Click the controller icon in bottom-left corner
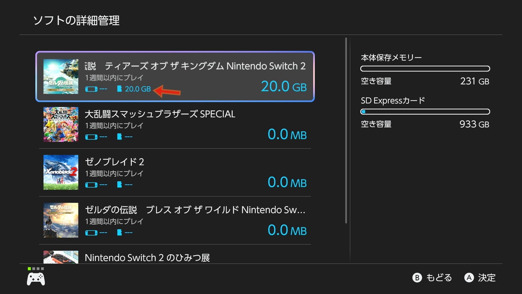This screenshot has width=522, height=294. click(x=36, y=279)
